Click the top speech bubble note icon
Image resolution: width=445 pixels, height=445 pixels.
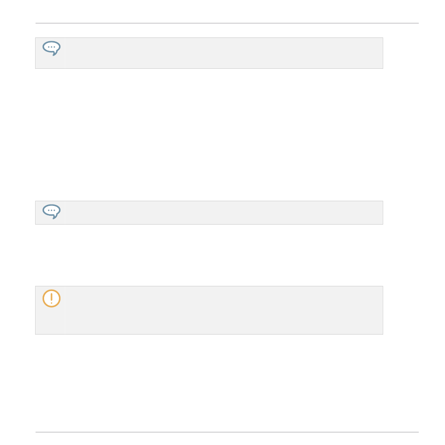pyautogui.click(x=52, y=48)
